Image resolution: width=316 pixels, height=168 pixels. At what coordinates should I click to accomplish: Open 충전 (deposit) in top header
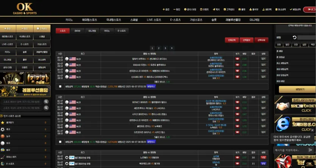(x=166, y=9)
